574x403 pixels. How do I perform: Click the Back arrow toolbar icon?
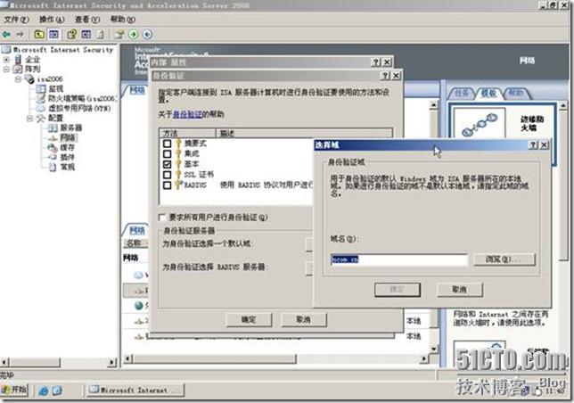click(x=6, y=35)
